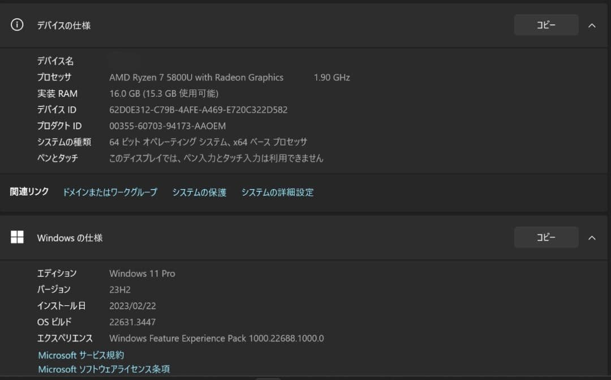Click the 実装 RAM value 16.0 GB

click(x=163, y=93)
